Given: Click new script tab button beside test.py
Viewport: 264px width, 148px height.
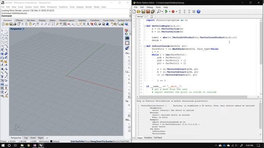Looking at the screenshot, I should coord(151,16).
